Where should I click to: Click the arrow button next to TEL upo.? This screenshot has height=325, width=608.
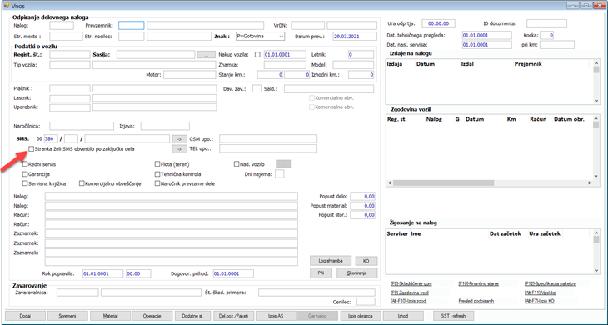[179, 149]
